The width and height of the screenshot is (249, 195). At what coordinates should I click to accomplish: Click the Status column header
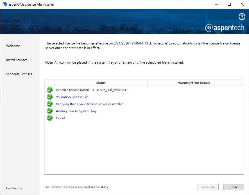coord(101,83)
